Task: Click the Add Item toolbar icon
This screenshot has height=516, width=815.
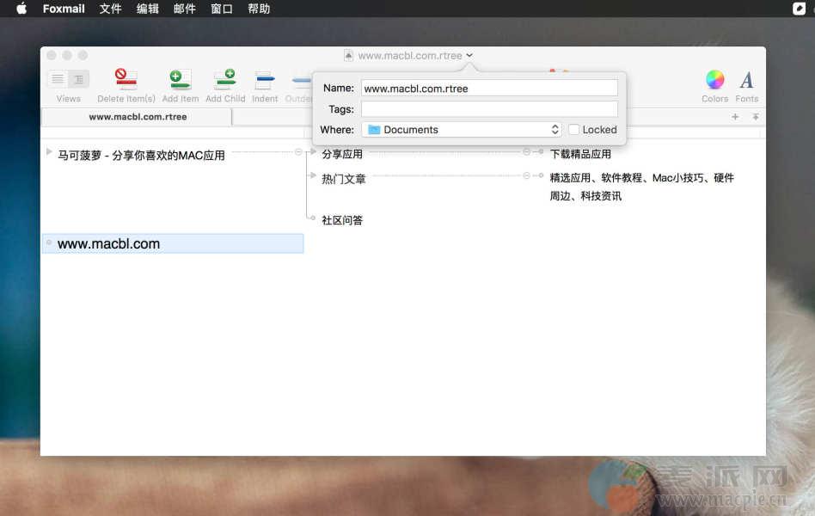Action: click(x=181, y=80)
